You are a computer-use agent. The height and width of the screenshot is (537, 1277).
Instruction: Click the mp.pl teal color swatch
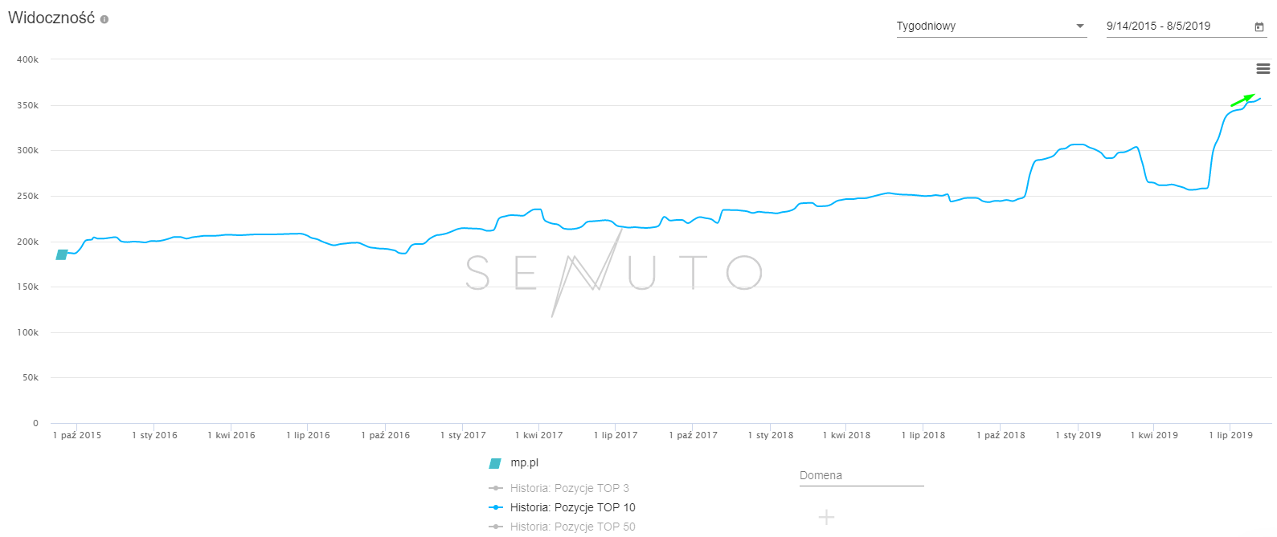(x=496, y=463)
